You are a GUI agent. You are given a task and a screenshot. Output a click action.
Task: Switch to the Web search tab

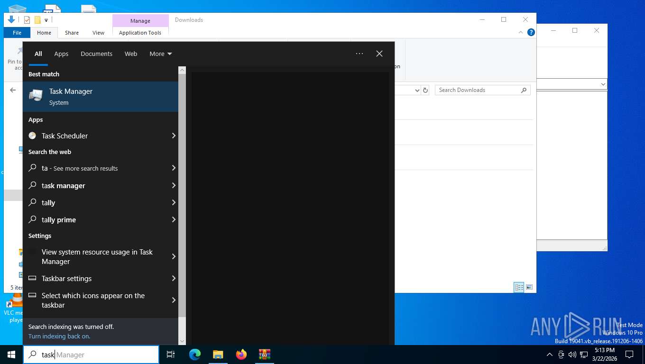[x=131, y=54]
